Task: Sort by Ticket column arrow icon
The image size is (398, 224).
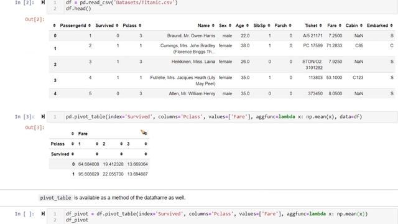Action: 321,26
